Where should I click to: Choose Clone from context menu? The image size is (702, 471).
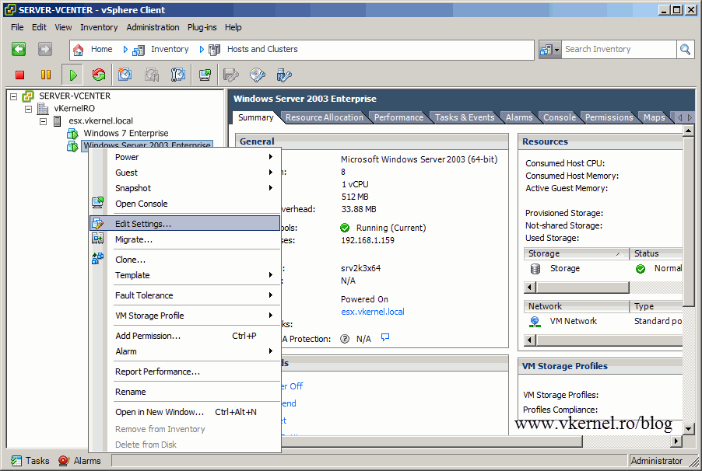coord(185,260)
